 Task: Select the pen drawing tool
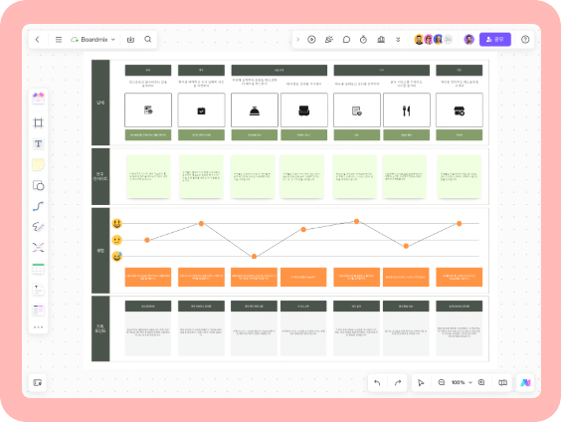(38, 227)
